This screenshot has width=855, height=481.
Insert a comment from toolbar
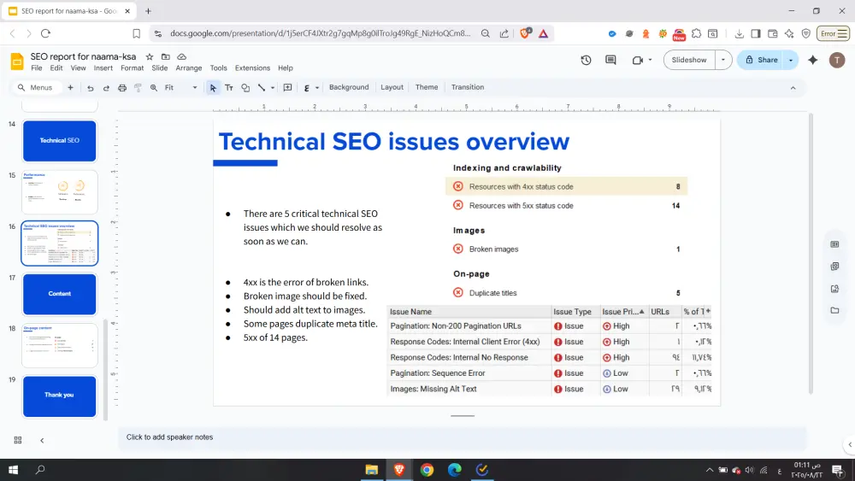pyautogui.click(x=288, y=88)
